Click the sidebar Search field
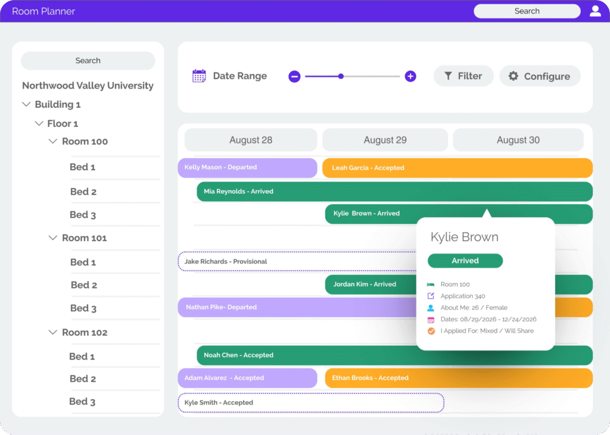The height and width of the screenshot is (435, 610). coord(88,61)
